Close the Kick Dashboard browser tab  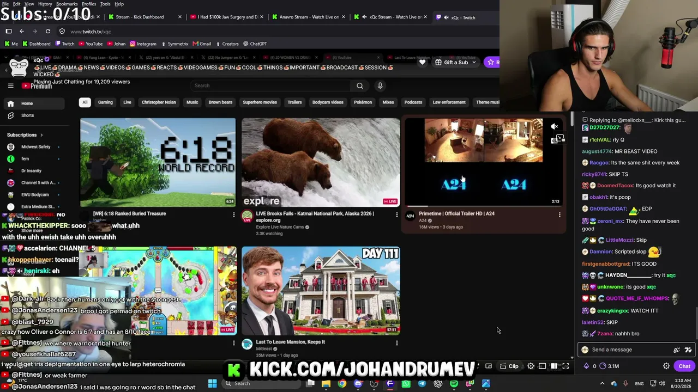click(x=180, y=17)
